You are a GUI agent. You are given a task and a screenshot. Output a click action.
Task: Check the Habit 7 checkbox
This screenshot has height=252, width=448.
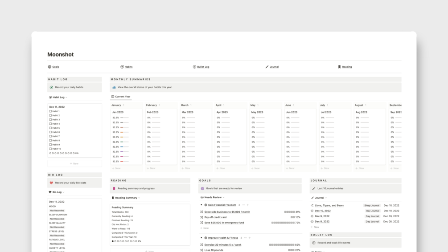(x=50, y=136)
